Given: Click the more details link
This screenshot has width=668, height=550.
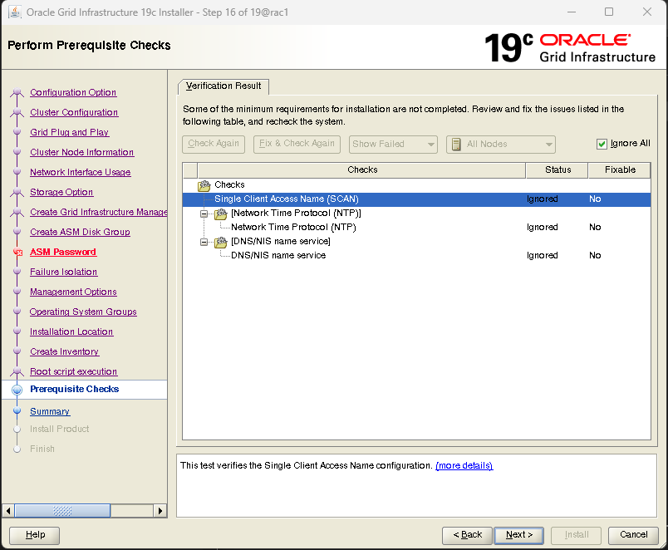Looking at the screenshot, I should [x=464, y=465].
